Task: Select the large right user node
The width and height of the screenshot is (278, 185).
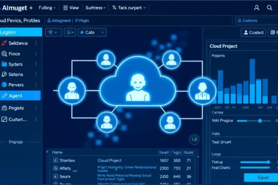Action: click(202, 91)
